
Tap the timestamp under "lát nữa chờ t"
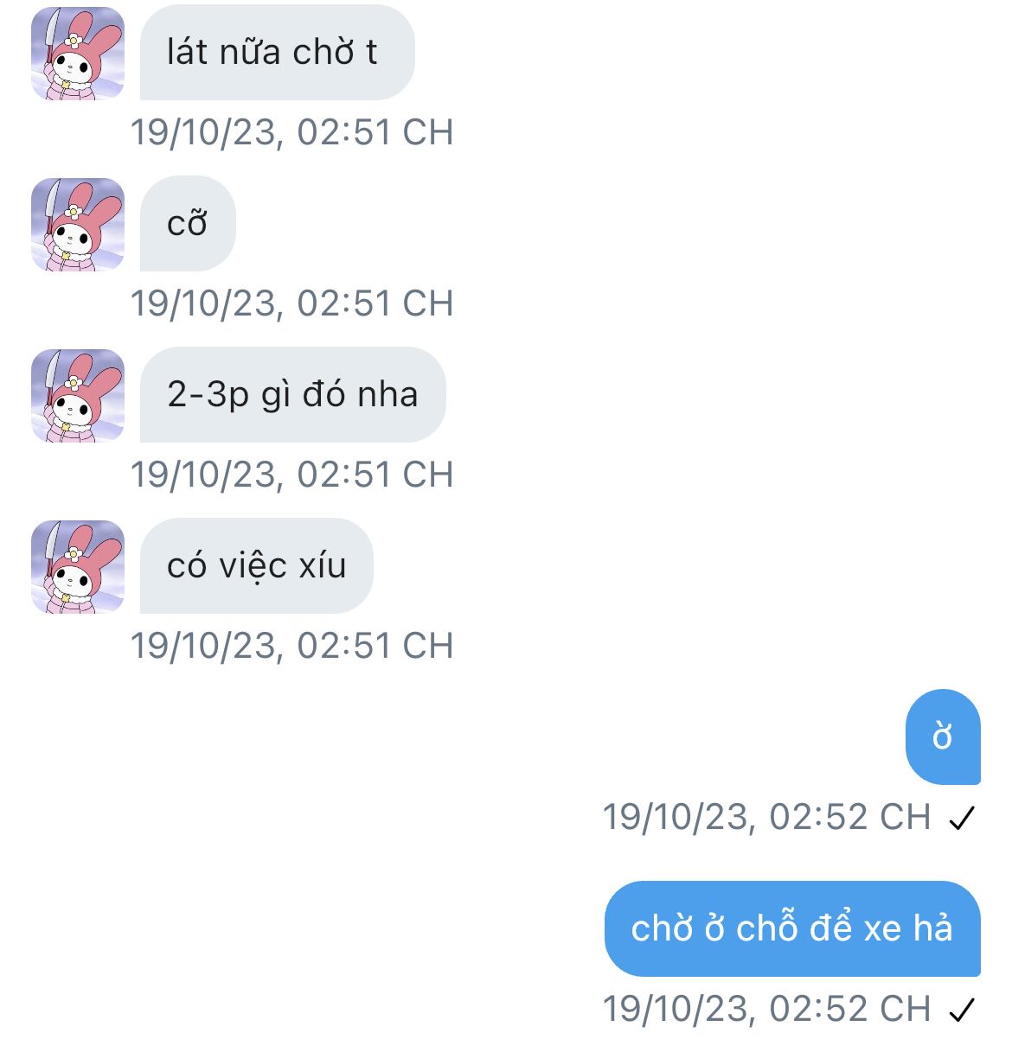pyautogui.click(x=292, y=132)
